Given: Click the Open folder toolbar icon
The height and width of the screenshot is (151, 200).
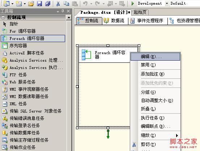Looking at the screenshot, I should (x=31, y=4).
